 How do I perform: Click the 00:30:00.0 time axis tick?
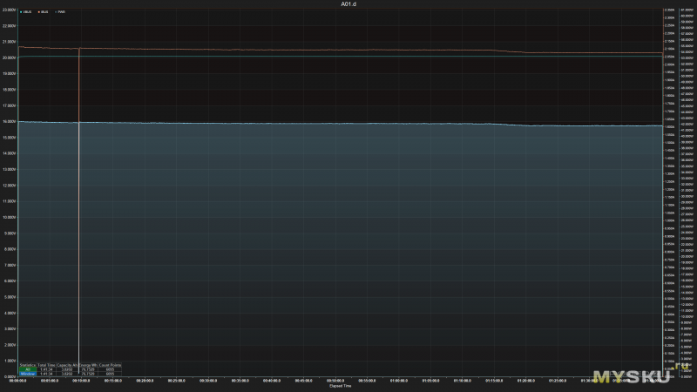coord(208,381)
